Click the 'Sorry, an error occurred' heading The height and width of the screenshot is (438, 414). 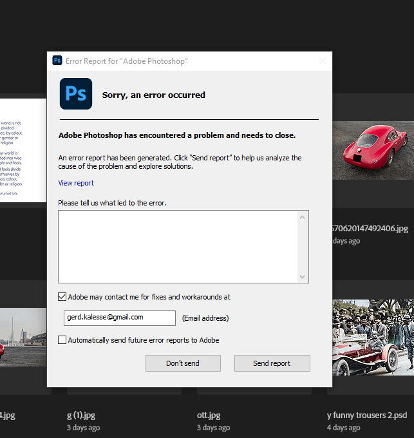point(153,95)
